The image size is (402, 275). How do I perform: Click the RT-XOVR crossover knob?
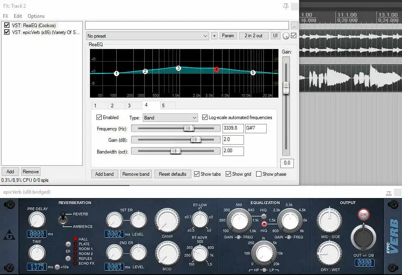pos(200,254)
